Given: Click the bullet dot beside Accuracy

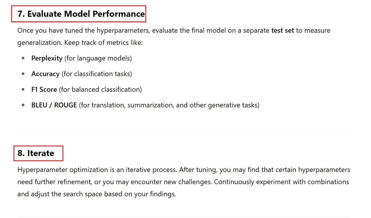Looking at the screenshot, I should (x=23, y=74).
